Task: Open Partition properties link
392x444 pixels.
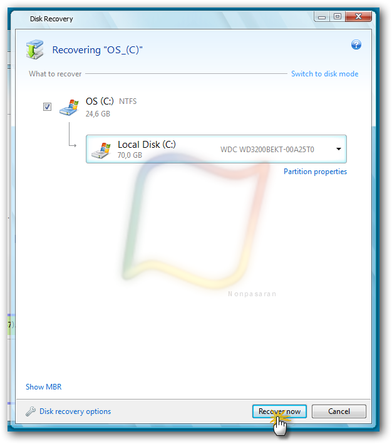Action: click(x=315, y=172)
